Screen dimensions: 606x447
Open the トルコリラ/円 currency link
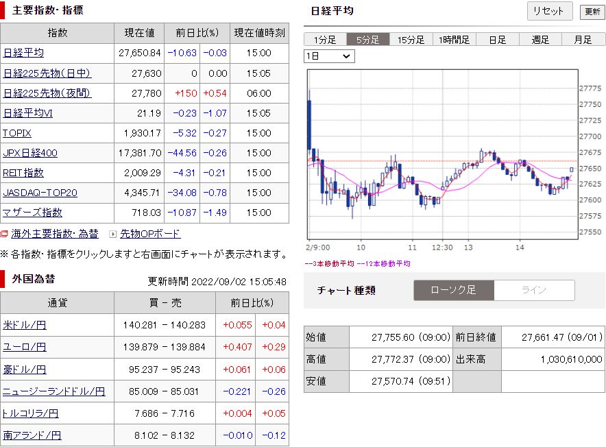coord(31,413)
